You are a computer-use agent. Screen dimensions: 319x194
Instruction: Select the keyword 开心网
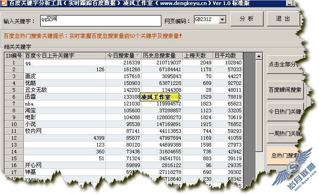pos(65,165)
